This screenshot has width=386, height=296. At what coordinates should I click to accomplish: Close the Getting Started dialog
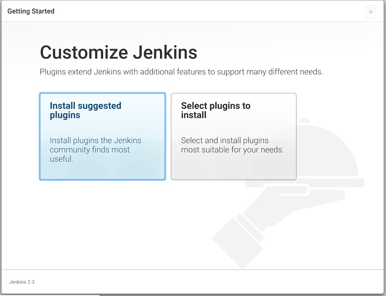pos(371,12)
